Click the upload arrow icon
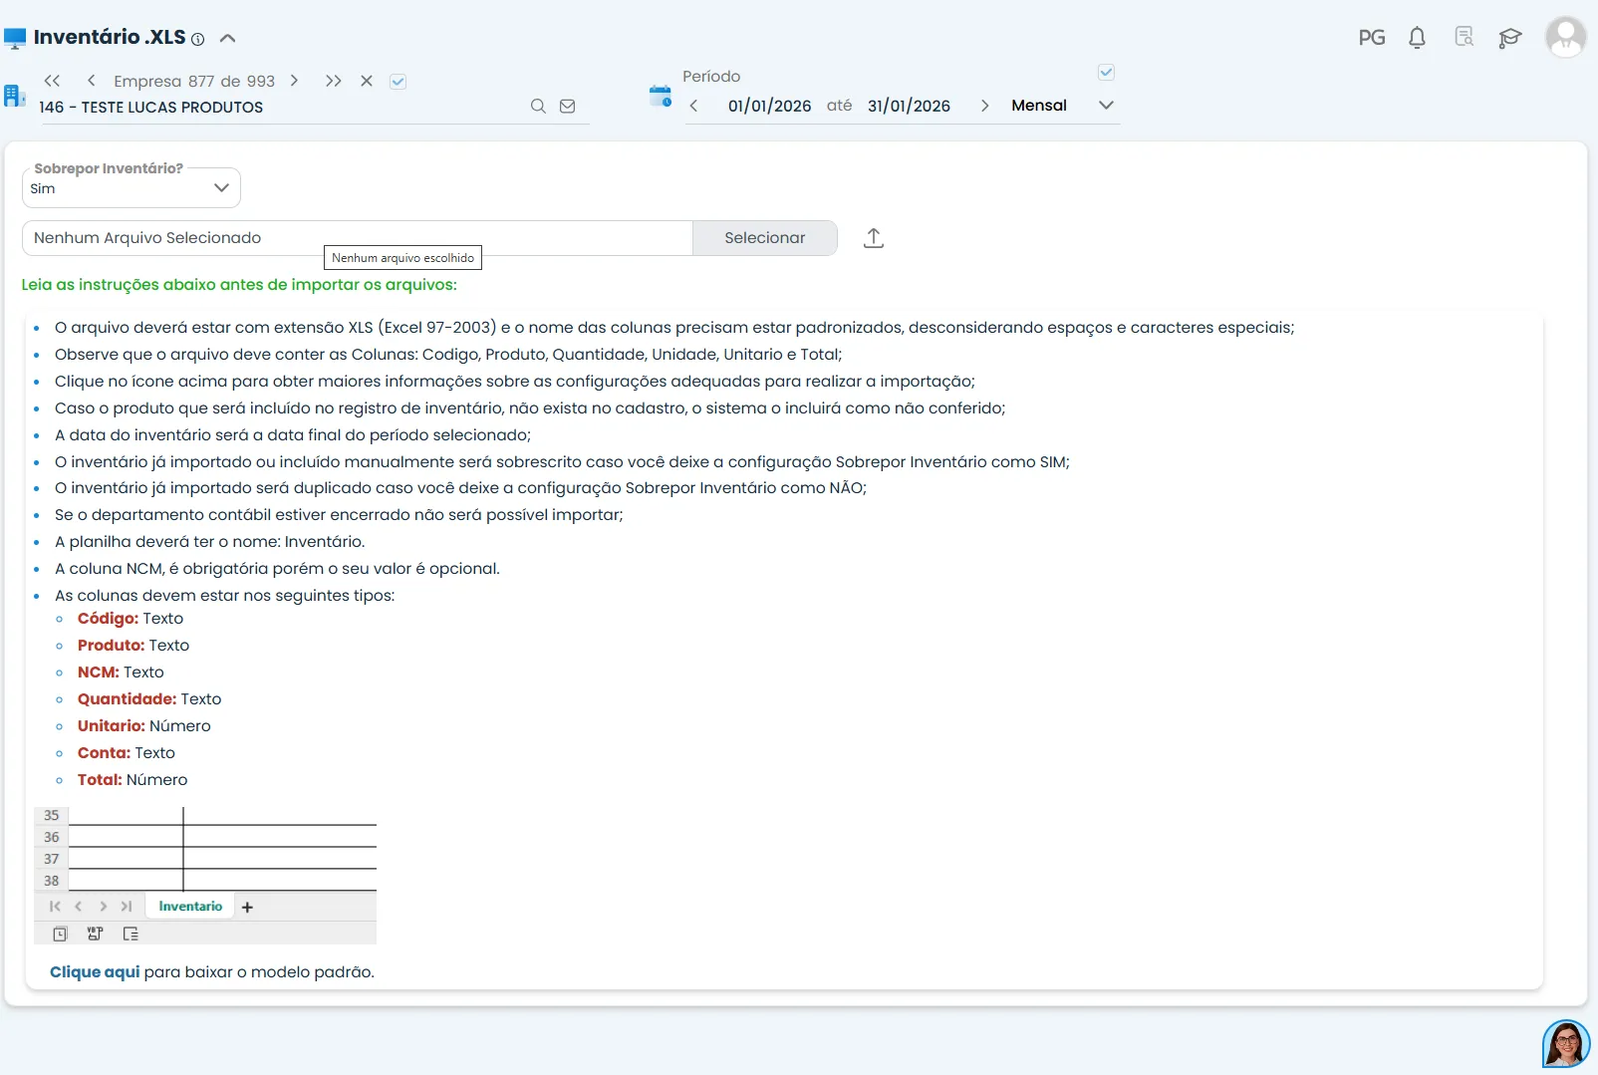Viewport: 1598px width, 1075px height. pos(874,238)
